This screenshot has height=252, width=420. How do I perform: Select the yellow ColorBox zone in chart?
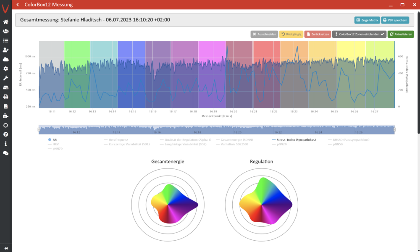[351, 74]
